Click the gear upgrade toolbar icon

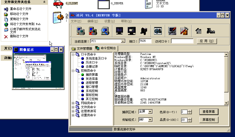click(158, 31)
